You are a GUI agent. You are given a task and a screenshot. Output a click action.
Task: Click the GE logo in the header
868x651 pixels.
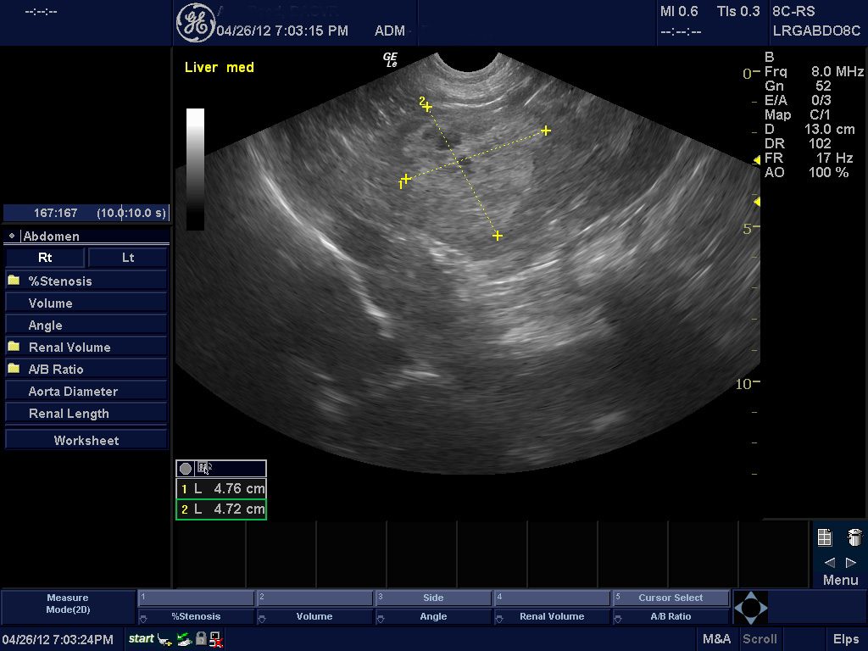tap(197, 21)
